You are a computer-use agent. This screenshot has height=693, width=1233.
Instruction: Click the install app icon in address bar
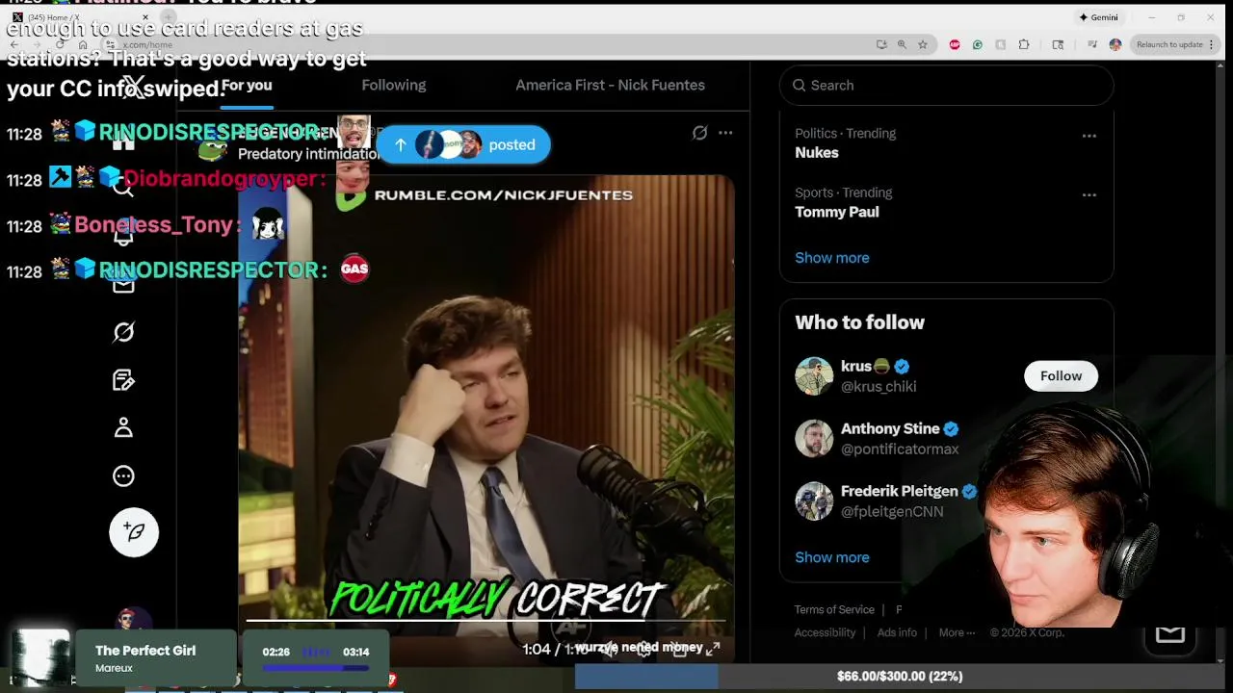(881, 44)
